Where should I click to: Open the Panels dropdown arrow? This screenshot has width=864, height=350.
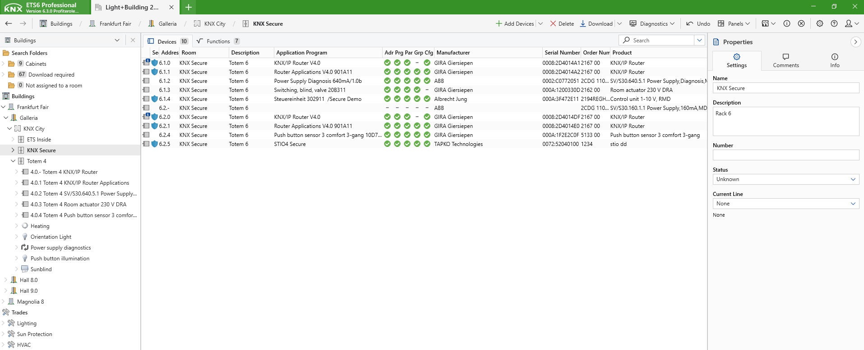pyautogui.click(x=748, y=23)
